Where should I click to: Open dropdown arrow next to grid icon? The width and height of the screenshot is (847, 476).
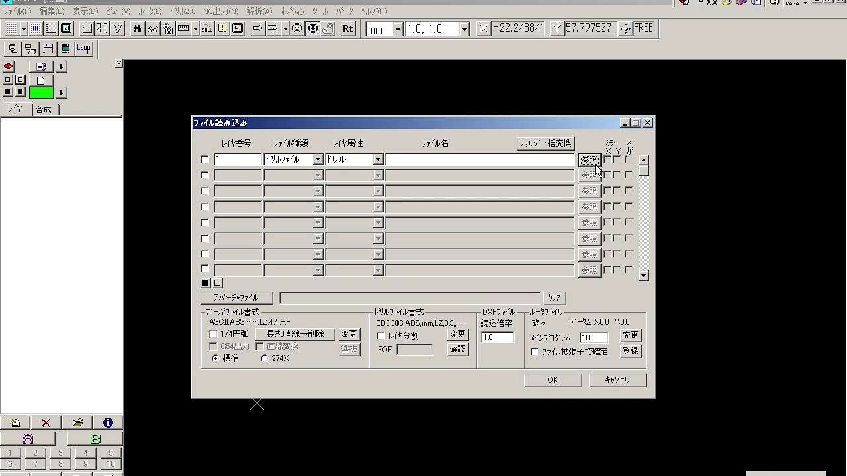[23, 29]
